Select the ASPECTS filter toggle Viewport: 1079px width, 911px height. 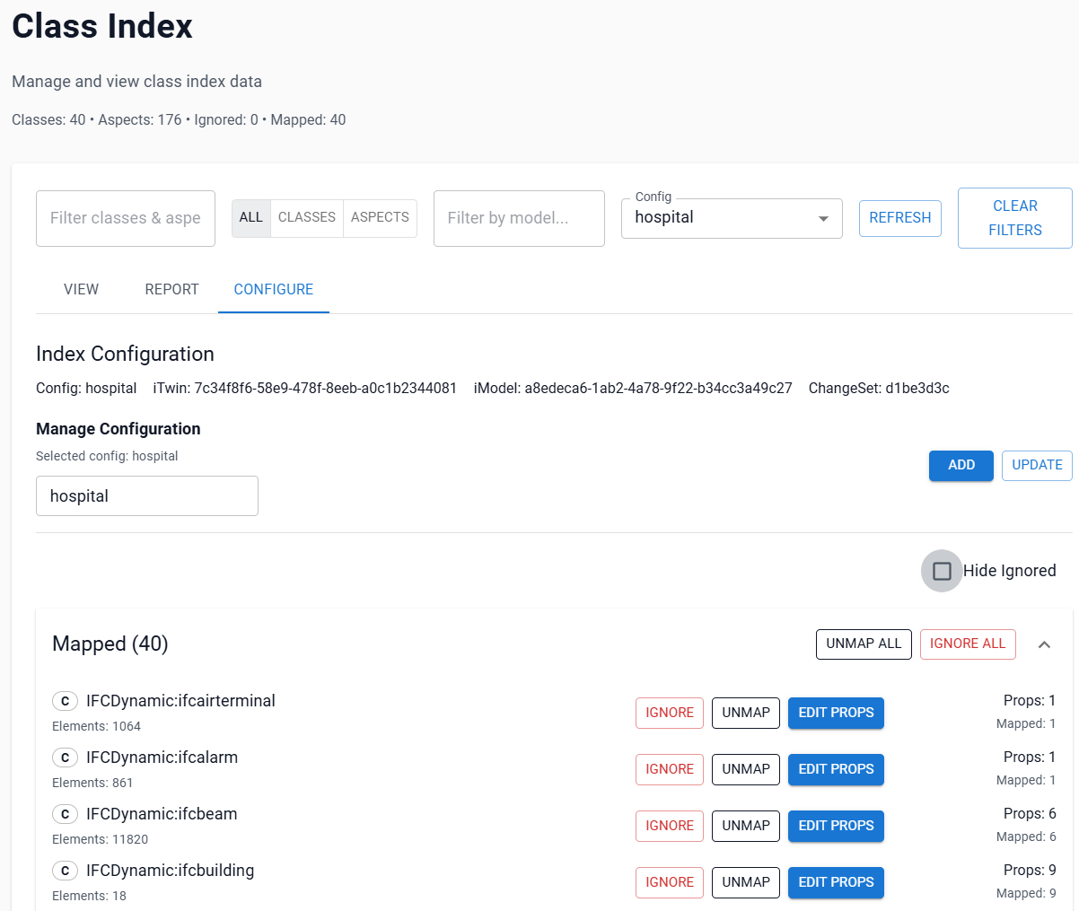[380, 218]
